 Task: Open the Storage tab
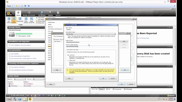50,14
